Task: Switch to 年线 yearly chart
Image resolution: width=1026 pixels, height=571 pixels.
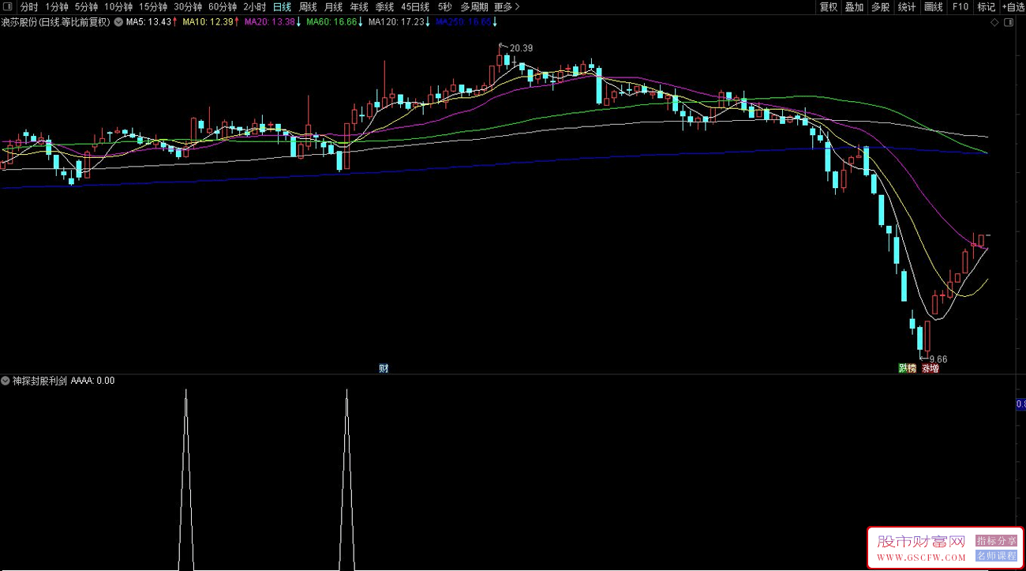Action: [359, 7]
